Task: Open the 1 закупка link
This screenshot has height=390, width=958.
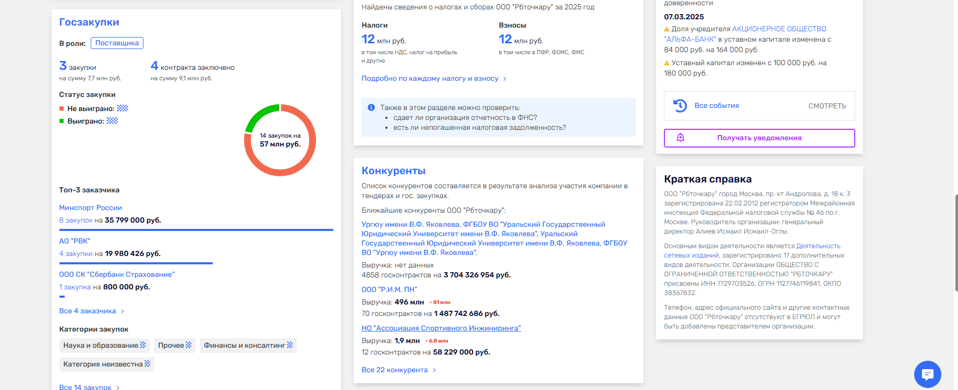Action: (x=75, y=287)
